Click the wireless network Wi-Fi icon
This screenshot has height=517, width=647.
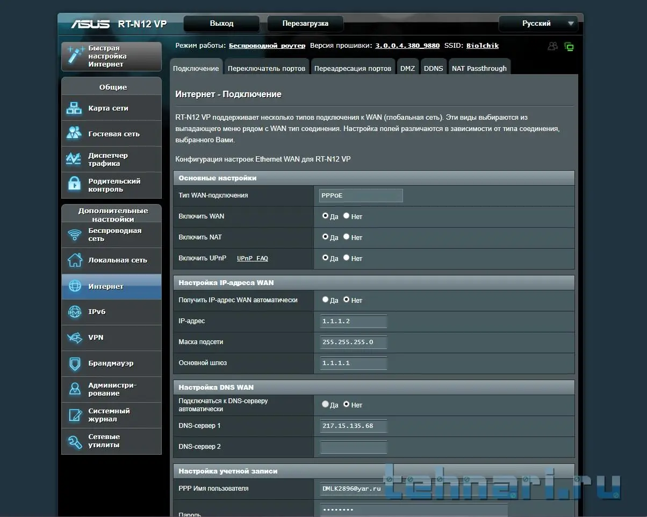click(x=74, y=235)
